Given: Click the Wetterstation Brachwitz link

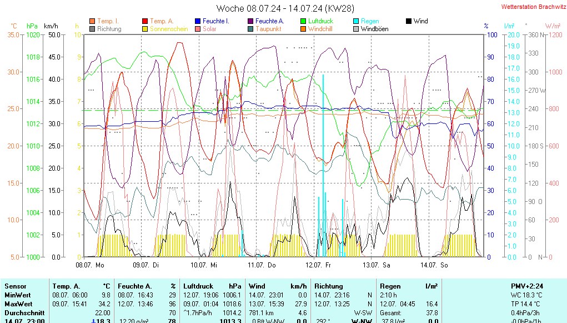Looking at the screenshot, I should pos(530,7).
